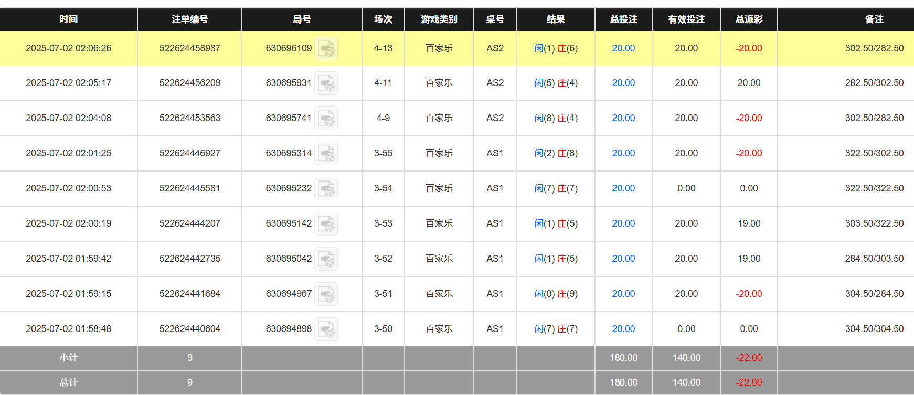
Task: Click the 有效投注 column header
Action: (686, 19)
